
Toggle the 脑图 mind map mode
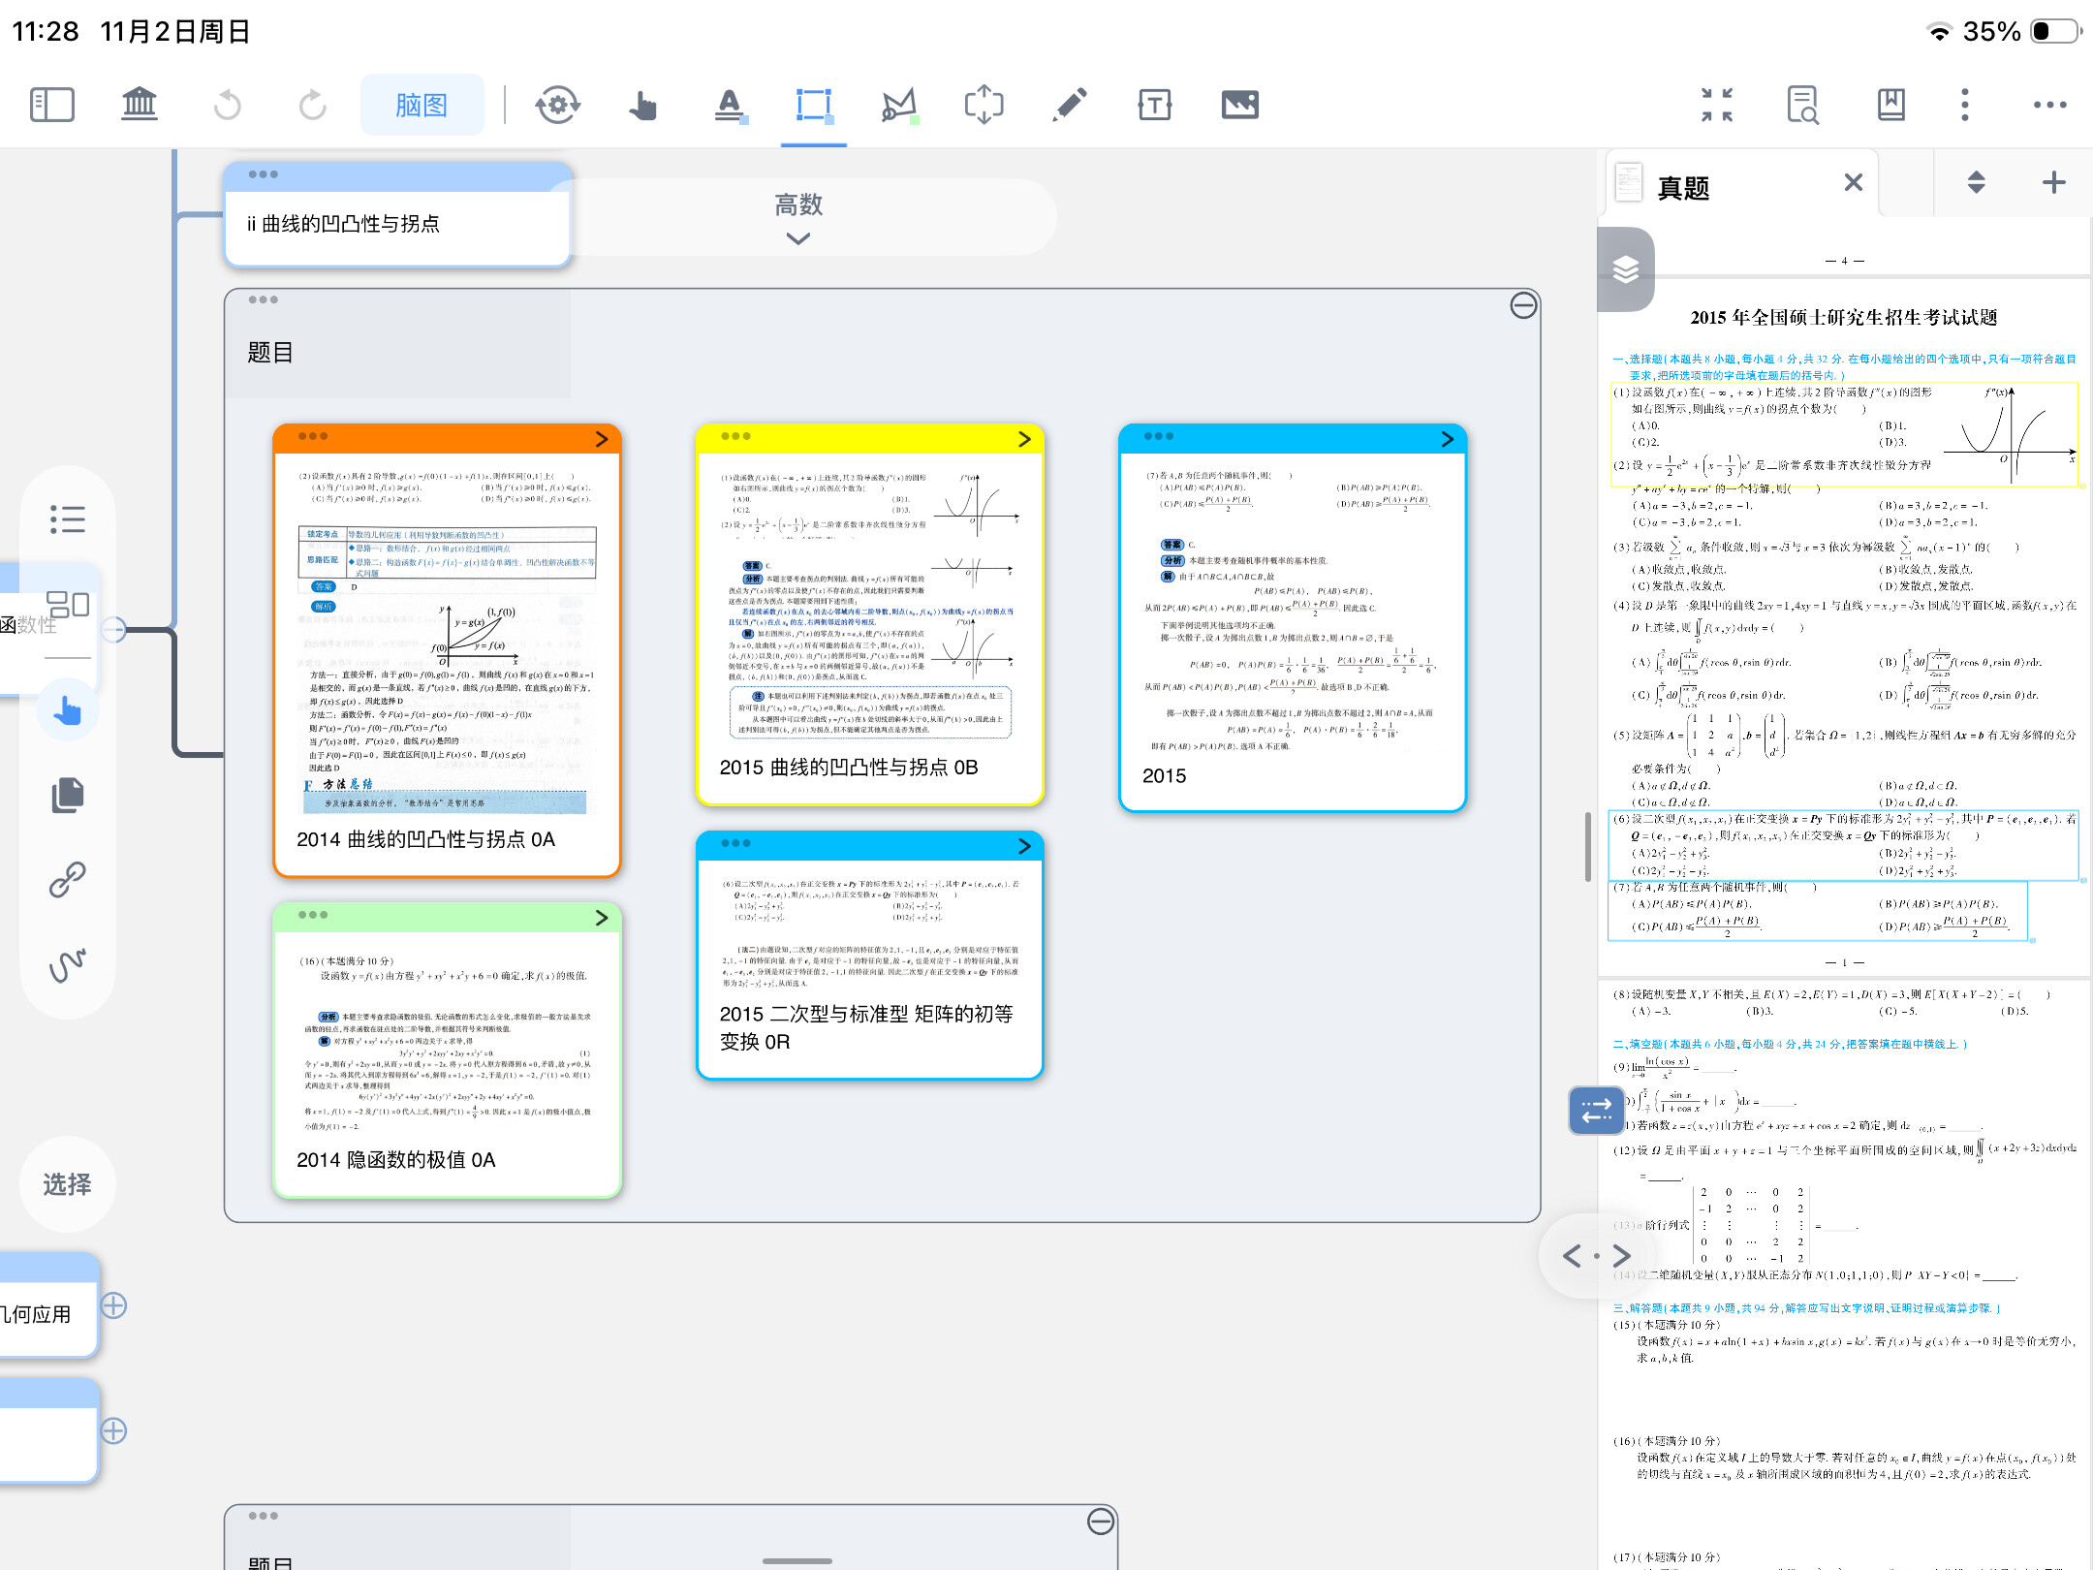(422, 105)
